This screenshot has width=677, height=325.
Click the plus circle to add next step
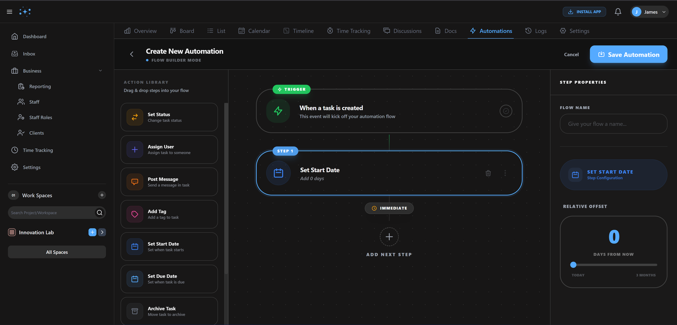pos(389,237)
